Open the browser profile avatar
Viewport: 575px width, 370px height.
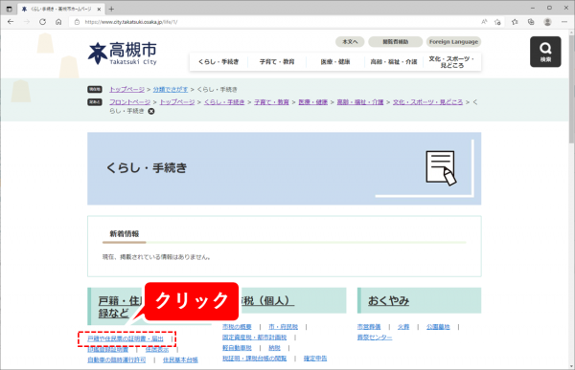pyautogui.click(x=547, y=22)
